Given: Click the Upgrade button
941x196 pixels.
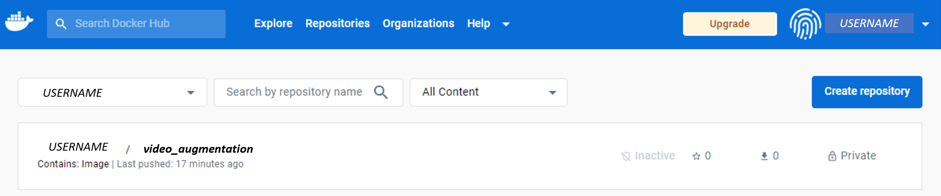Looking at the screenshot, I should pyautogui.click(x=730, y=24).
